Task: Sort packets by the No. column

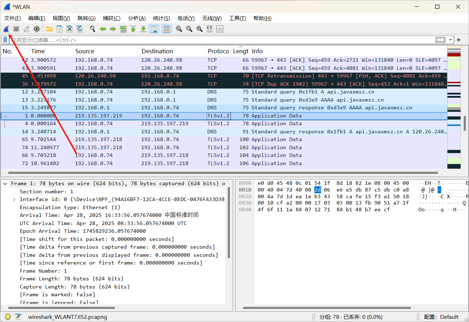Action: (15, 51)
